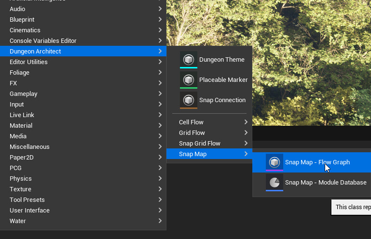Open the Console Variables Editor category

click(83, 40)
